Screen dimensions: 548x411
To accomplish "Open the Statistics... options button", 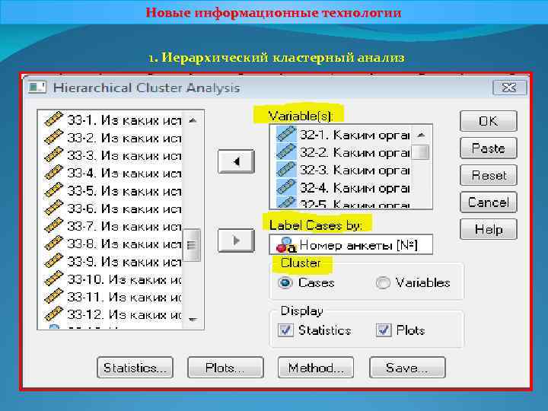I will click(x=135, y=368).
